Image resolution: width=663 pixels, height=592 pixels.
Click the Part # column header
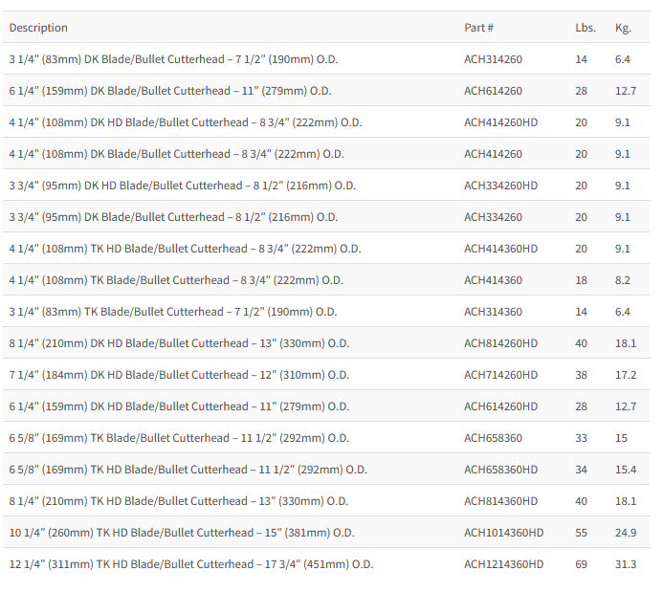[x=478, y=28]
